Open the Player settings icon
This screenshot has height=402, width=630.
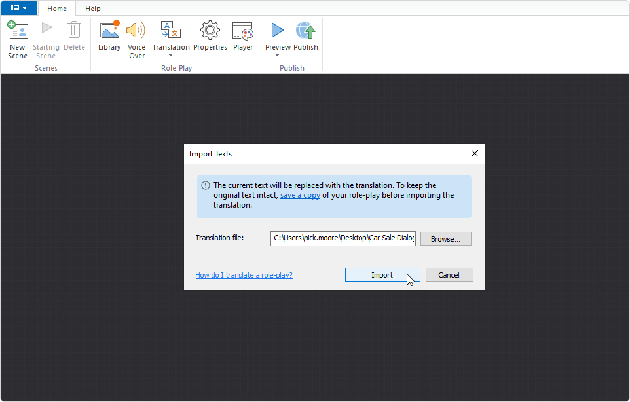tap(243, 31)
